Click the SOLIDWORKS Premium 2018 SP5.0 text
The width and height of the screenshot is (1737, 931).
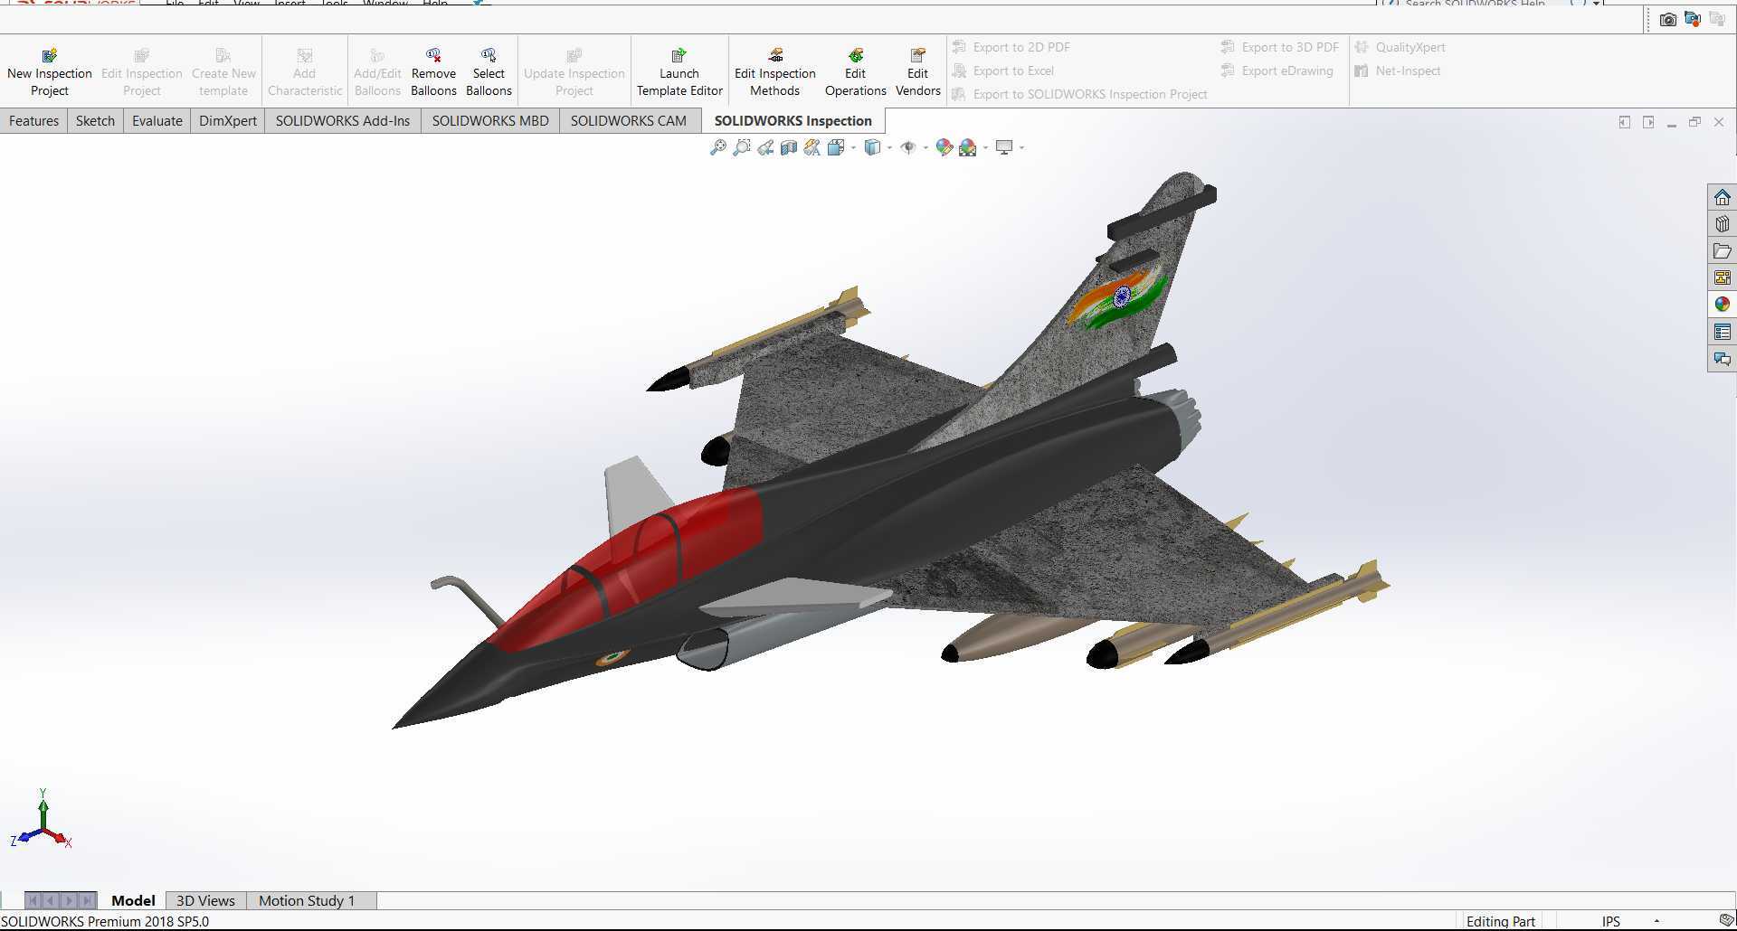coord(105,921)
